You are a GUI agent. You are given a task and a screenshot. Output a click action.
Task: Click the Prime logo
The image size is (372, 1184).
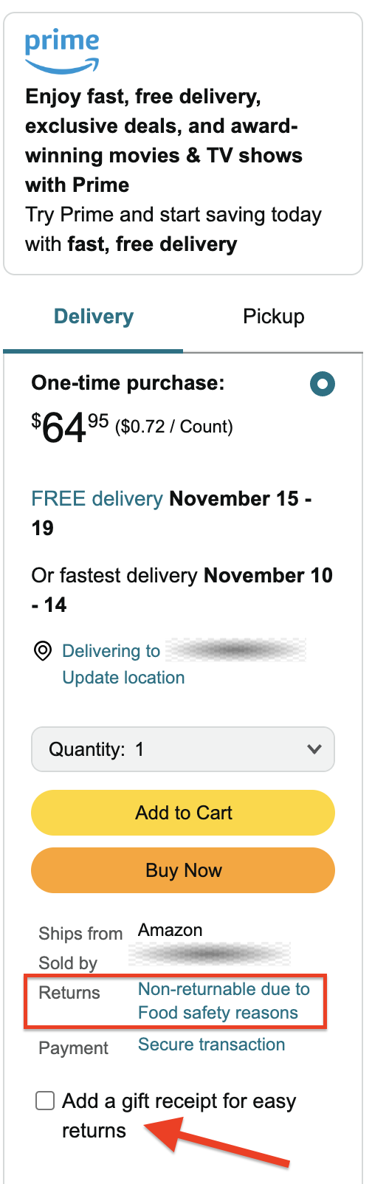click(x=62, y=52)
